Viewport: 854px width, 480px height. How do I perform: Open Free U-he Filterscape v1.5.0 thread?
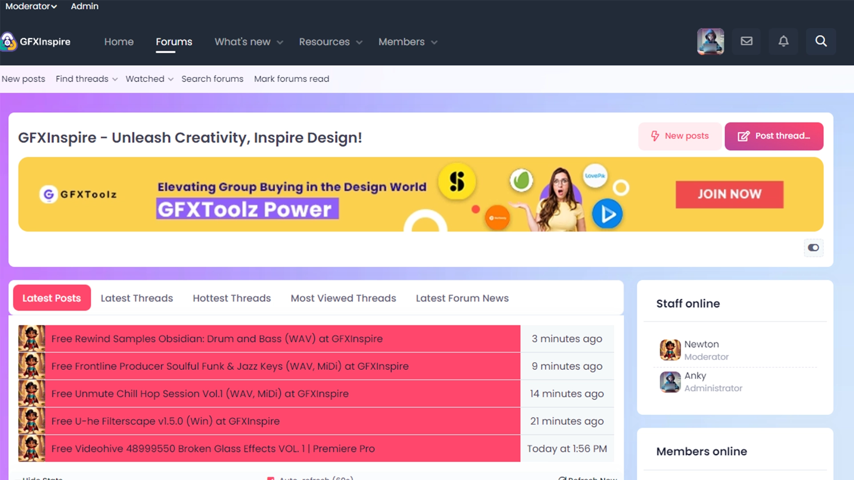165,421
